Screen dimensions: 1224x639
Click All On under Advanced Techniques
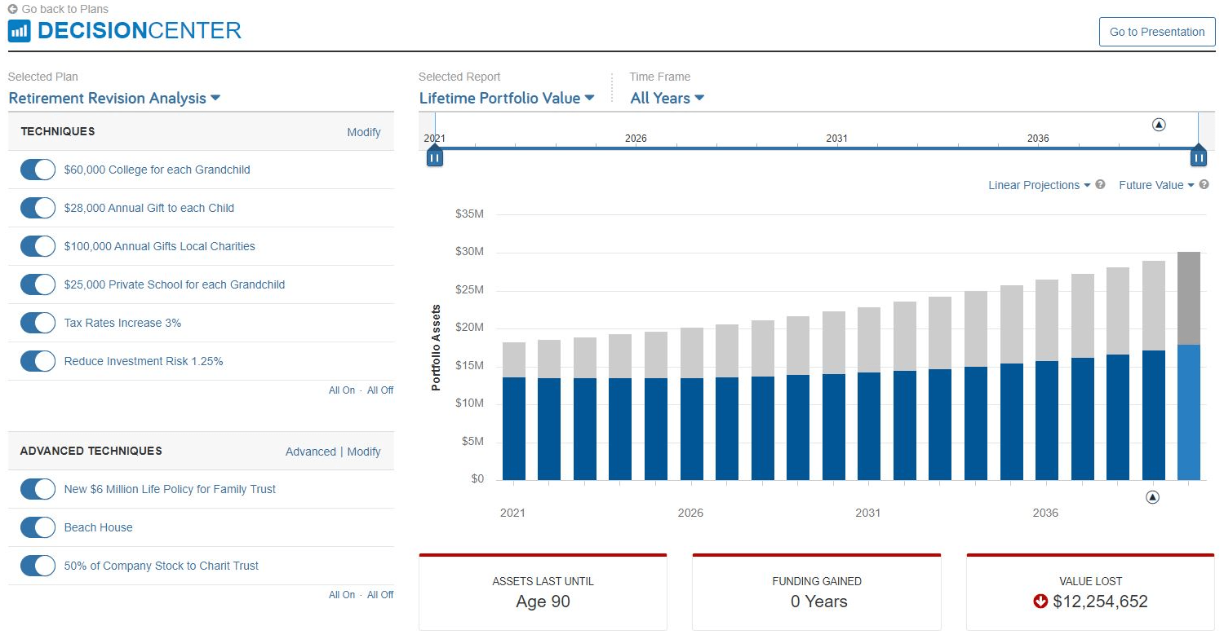pyautogui.click(x=342, y=595)
